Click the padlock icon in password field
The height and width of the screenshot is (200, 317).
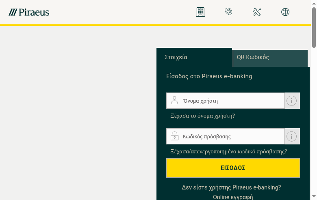(x=174, y=136)
